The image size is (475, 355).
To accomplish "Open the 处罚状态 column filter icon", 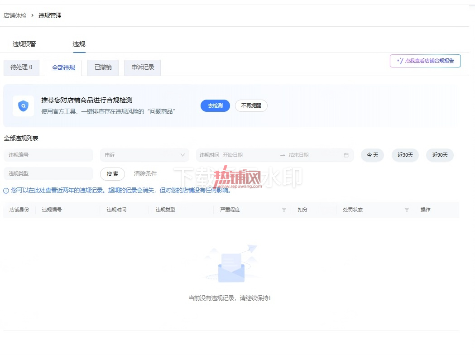I will (x=407, y=210).
